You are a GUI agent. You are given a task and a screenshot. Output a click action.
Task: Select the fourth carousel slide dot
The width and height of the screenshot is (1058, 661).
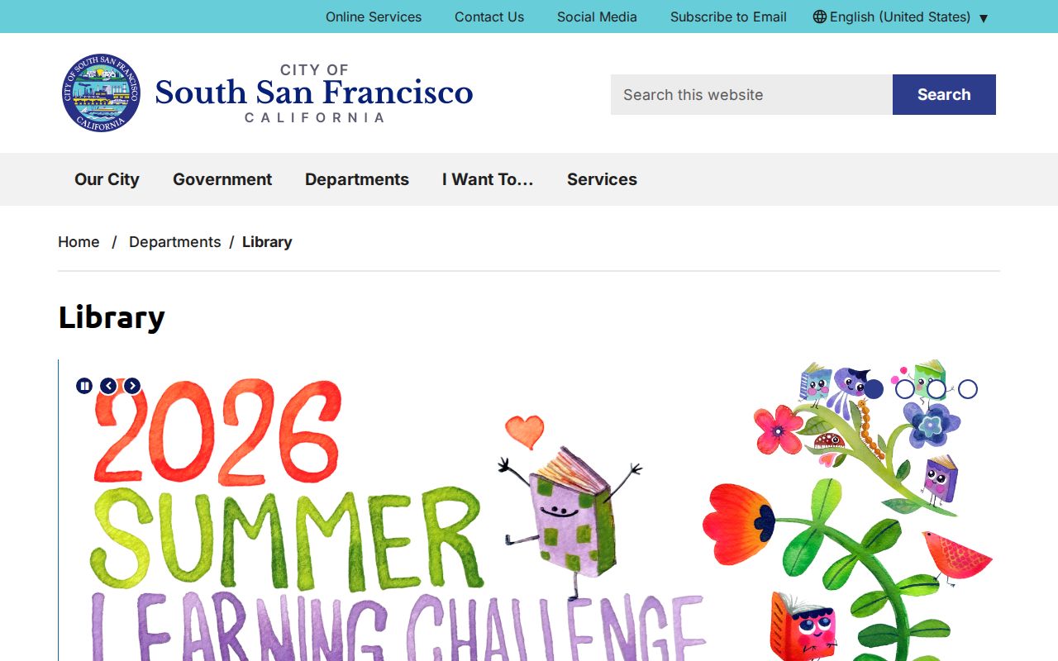pos(968,389)
